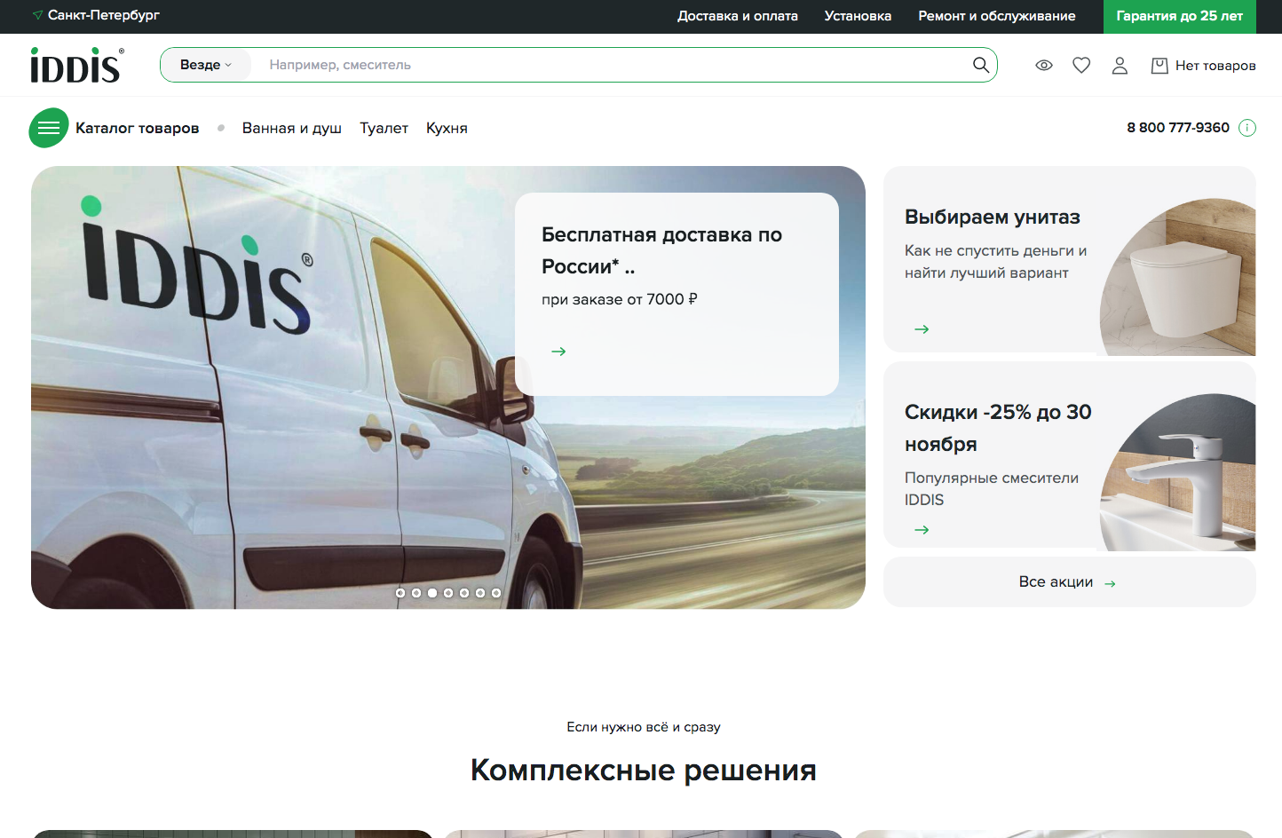Click arrow next to Все акции

tap(1110, 583)
